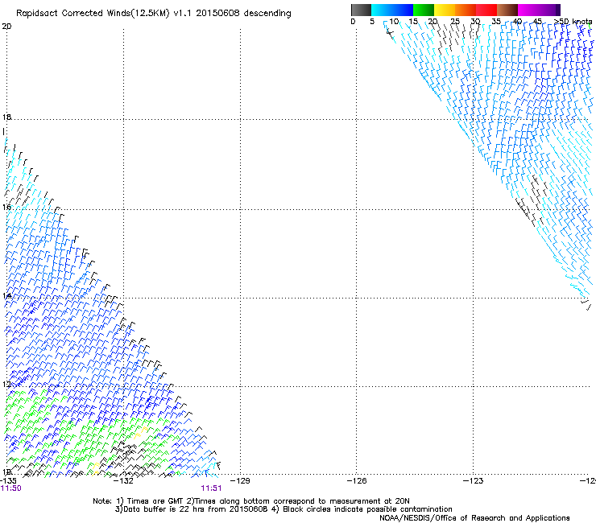Click the longitude label '-123' on the bottom axis
This screenshot has height=523, width=596.
click(474, 480)
